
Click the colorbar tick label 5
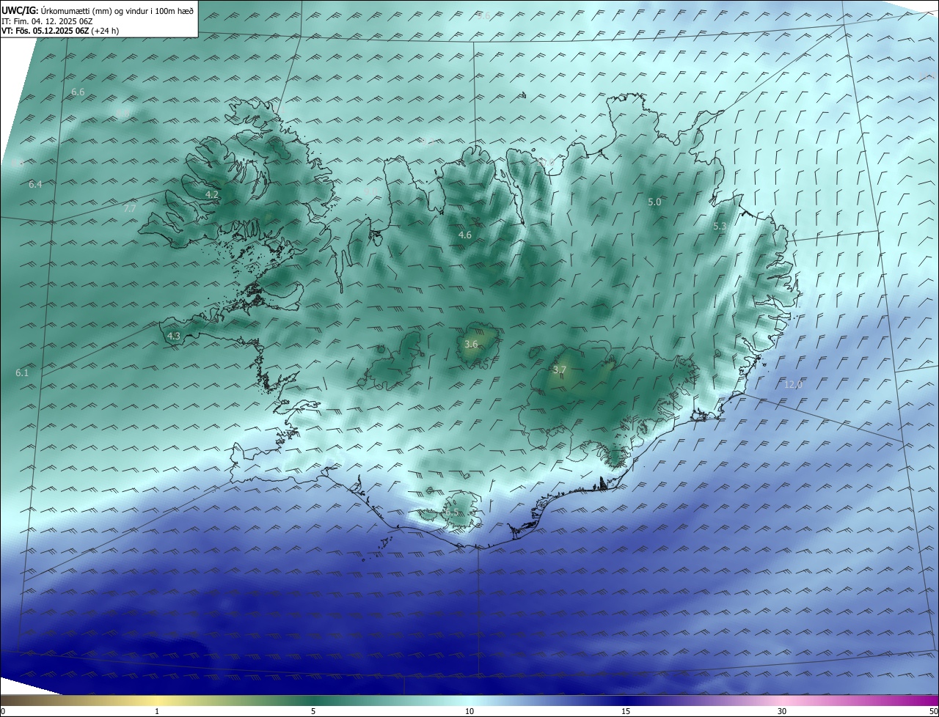tap(313, 711)
